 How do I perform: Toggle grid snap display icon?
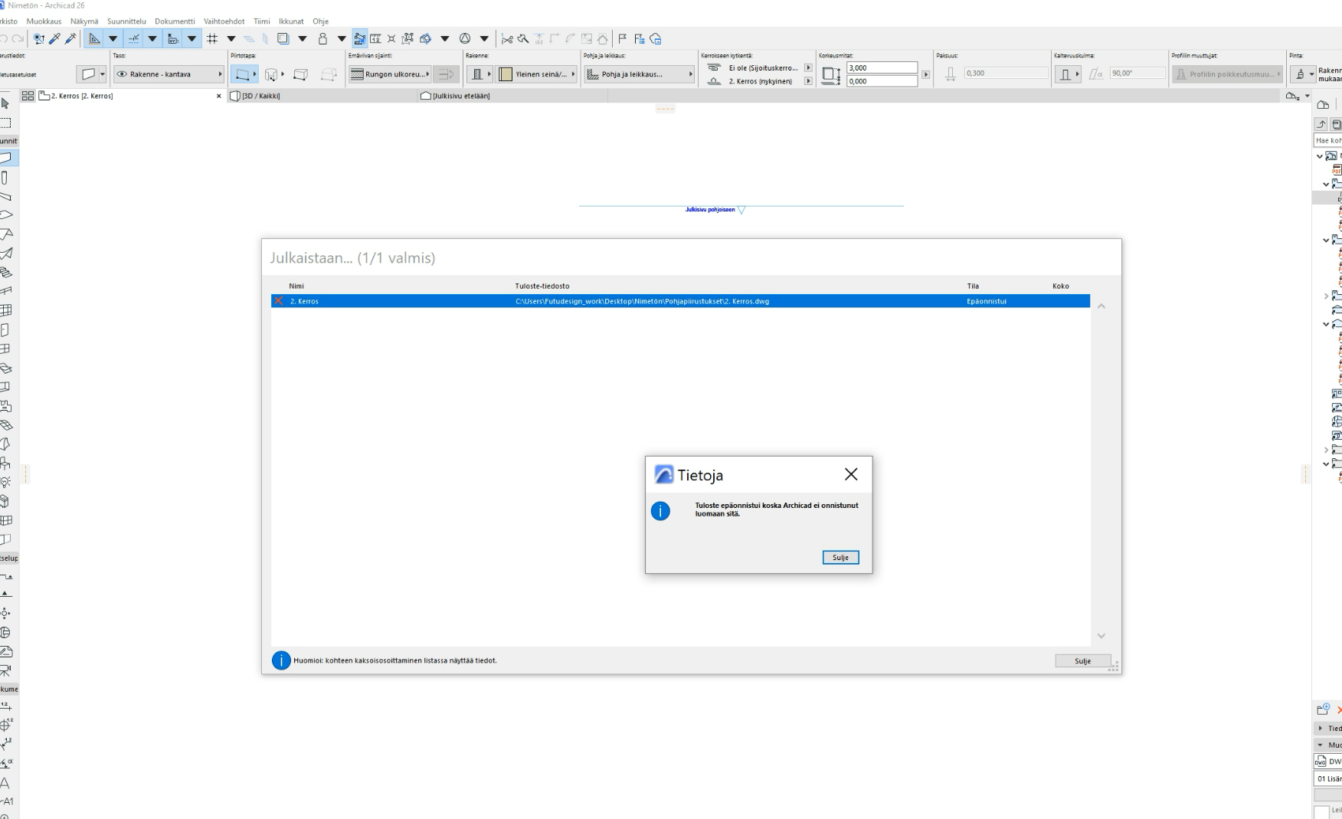coord(212,39)
